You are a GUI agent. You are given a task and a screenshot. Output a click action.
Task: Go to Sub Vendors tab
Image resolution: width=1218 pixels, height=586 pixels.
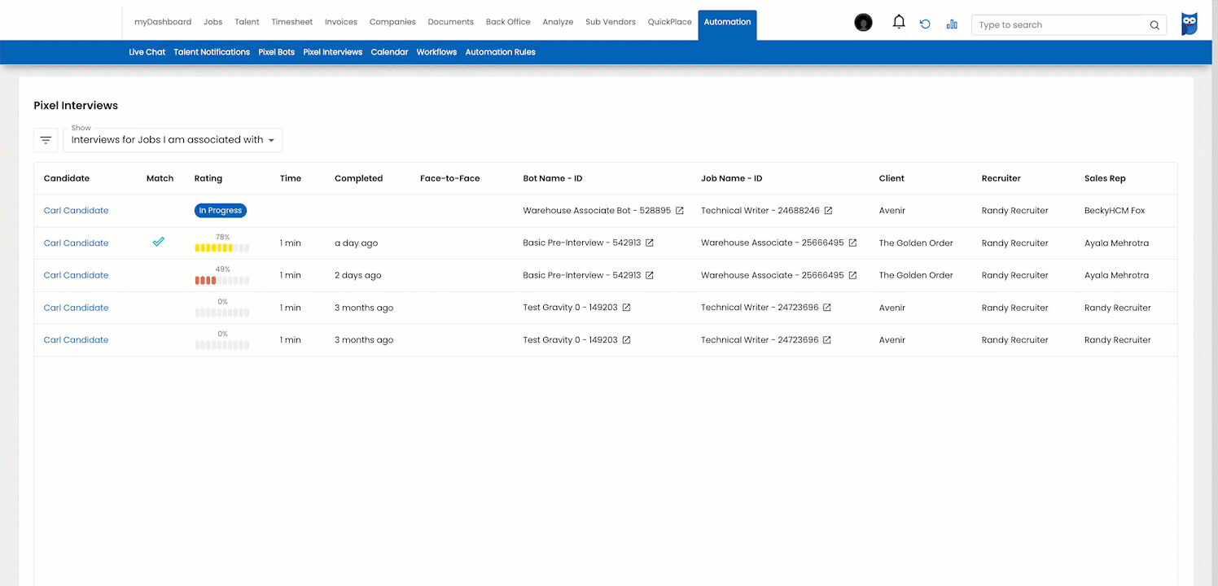click(611, 22)
